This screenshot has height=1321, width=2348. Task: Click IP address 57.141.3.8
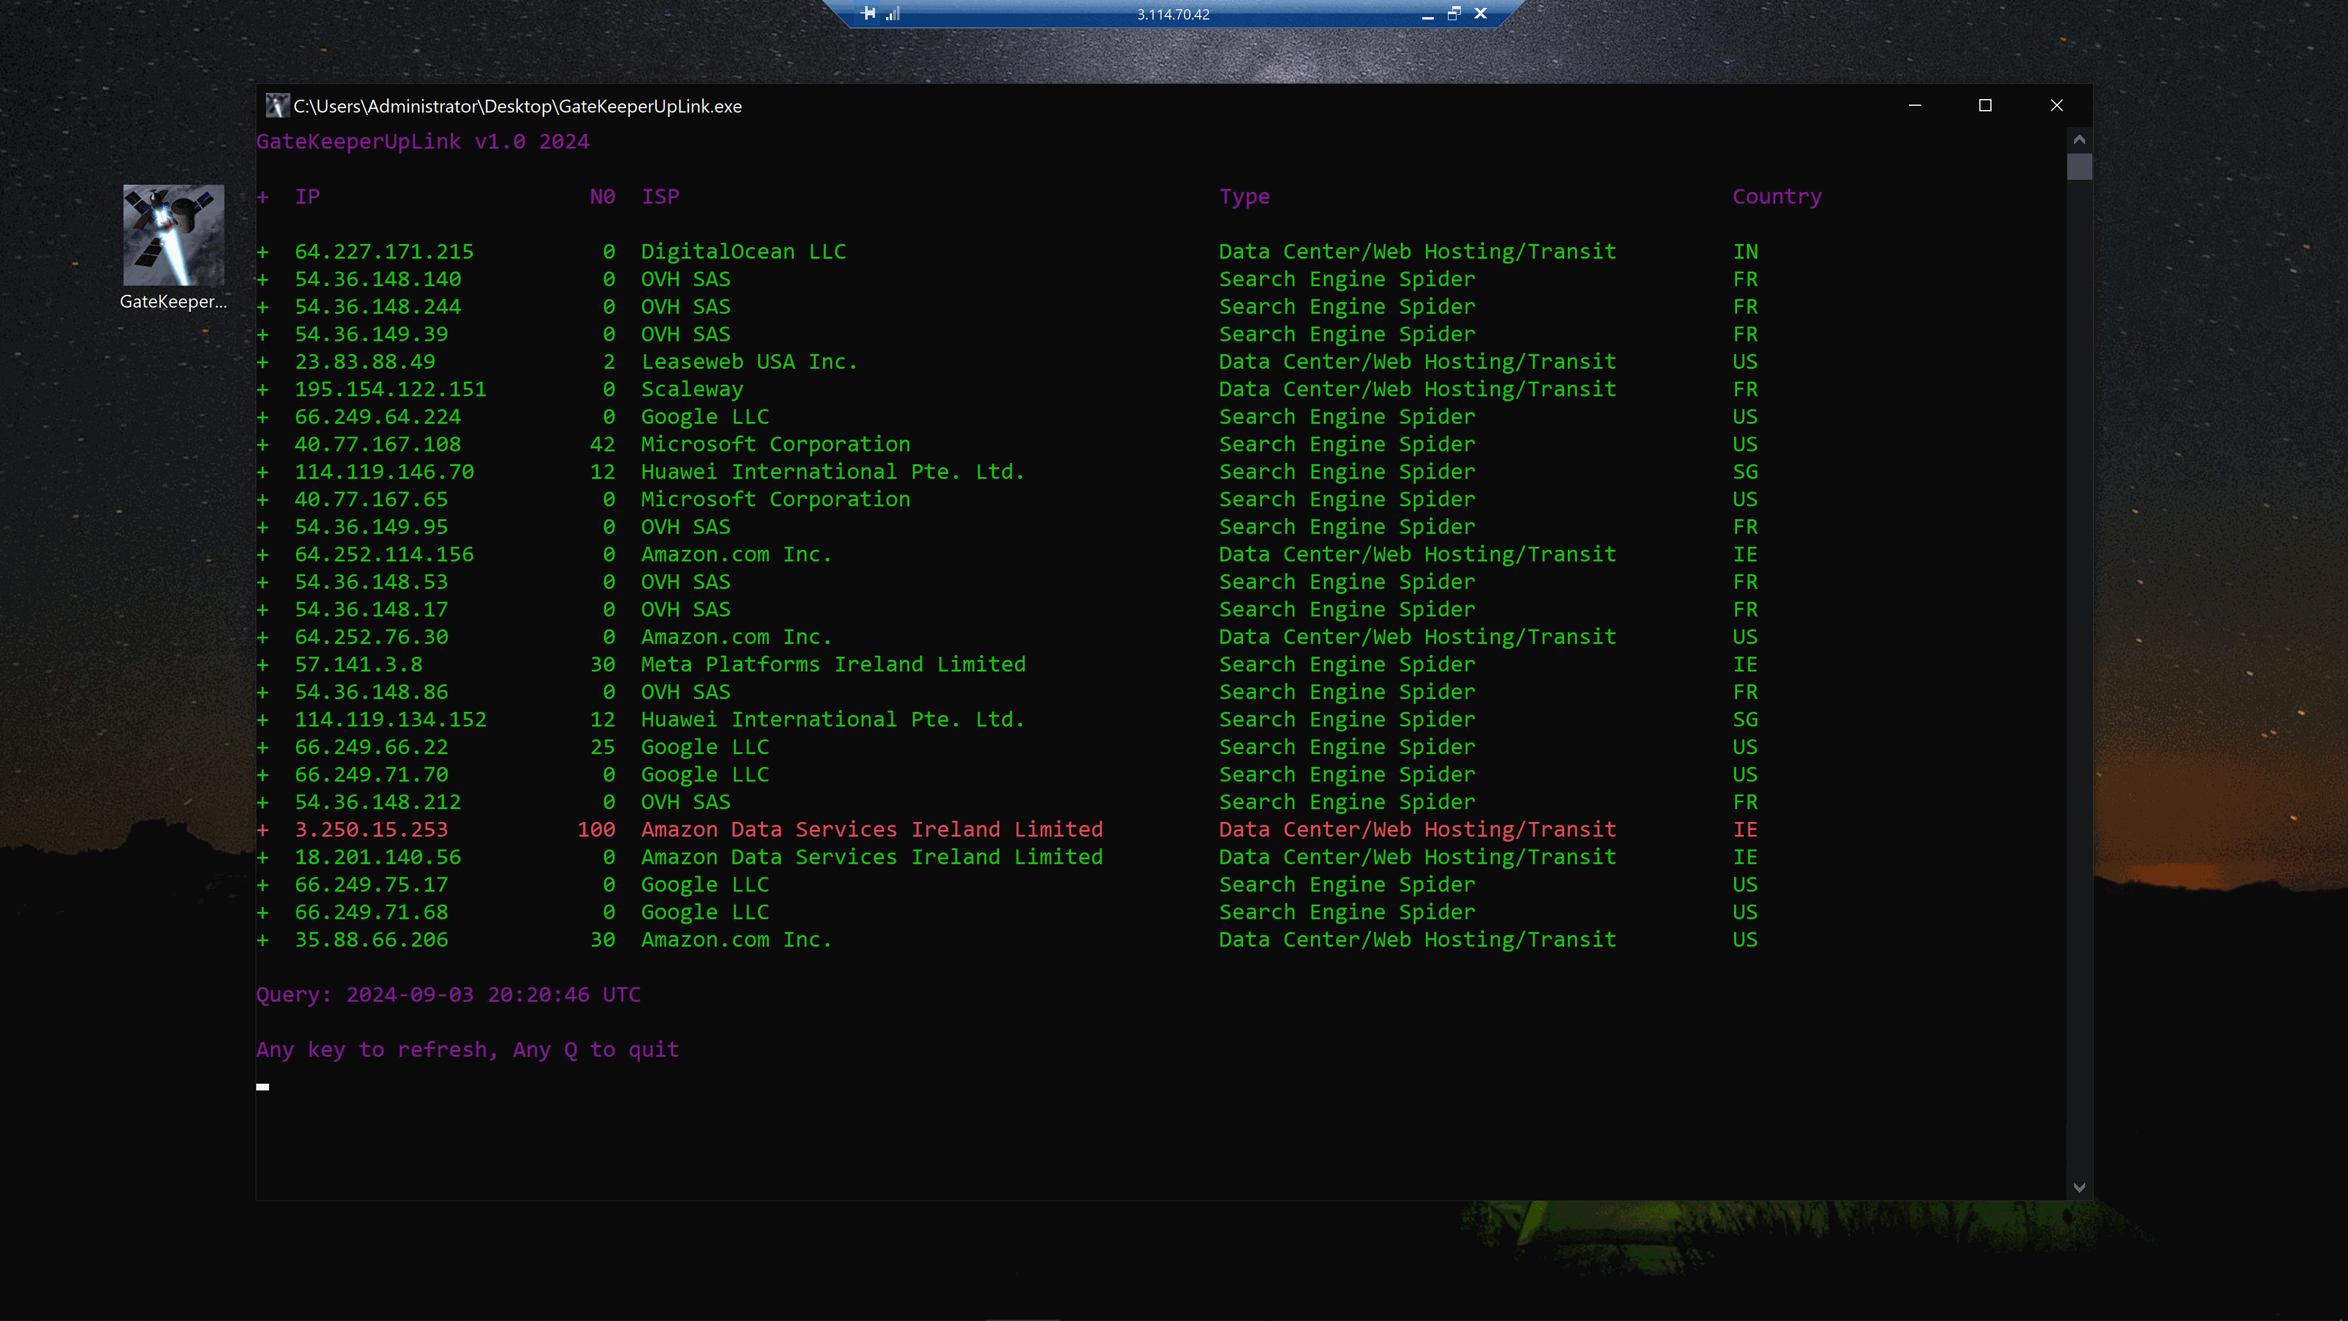[358, 665]
